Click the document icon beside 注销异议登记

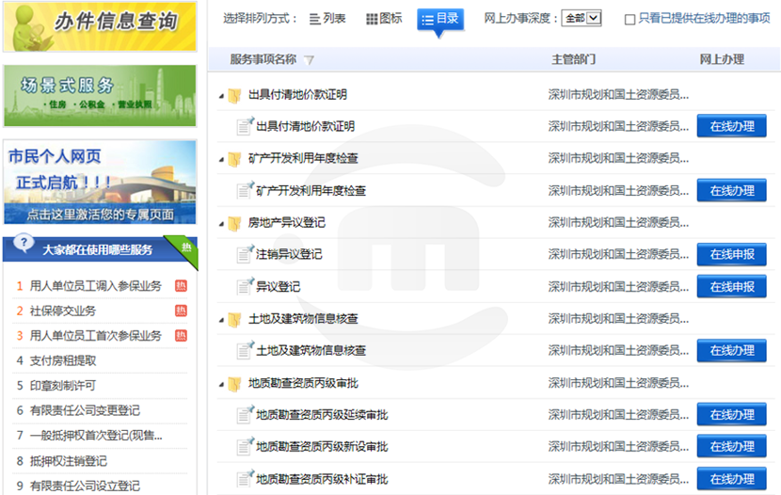pos(245,254)
